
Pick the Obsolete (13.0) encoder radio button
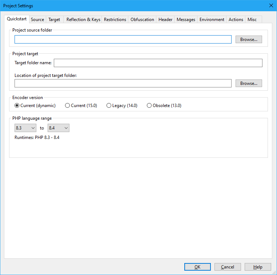149,106
